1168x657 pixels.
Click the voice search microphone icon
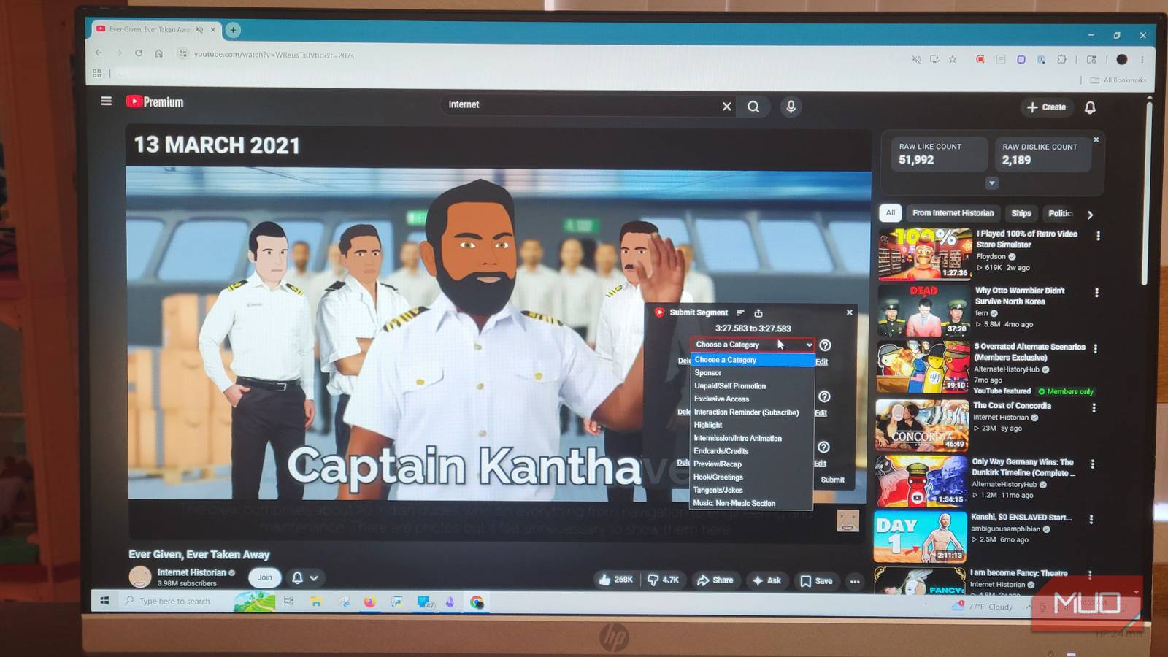click(791, 107)
